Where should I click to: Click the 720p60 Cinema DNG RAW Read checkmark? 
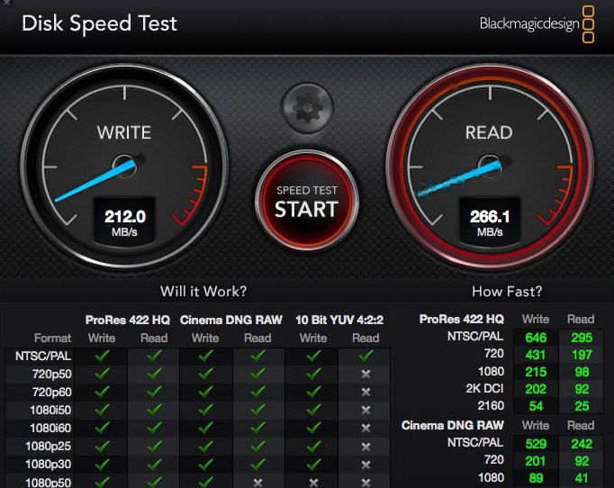pos(257,392)
